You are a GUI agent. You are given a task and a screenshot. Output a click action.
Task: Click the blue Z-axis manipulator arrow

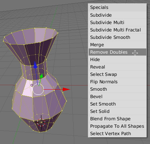(35, 65)
